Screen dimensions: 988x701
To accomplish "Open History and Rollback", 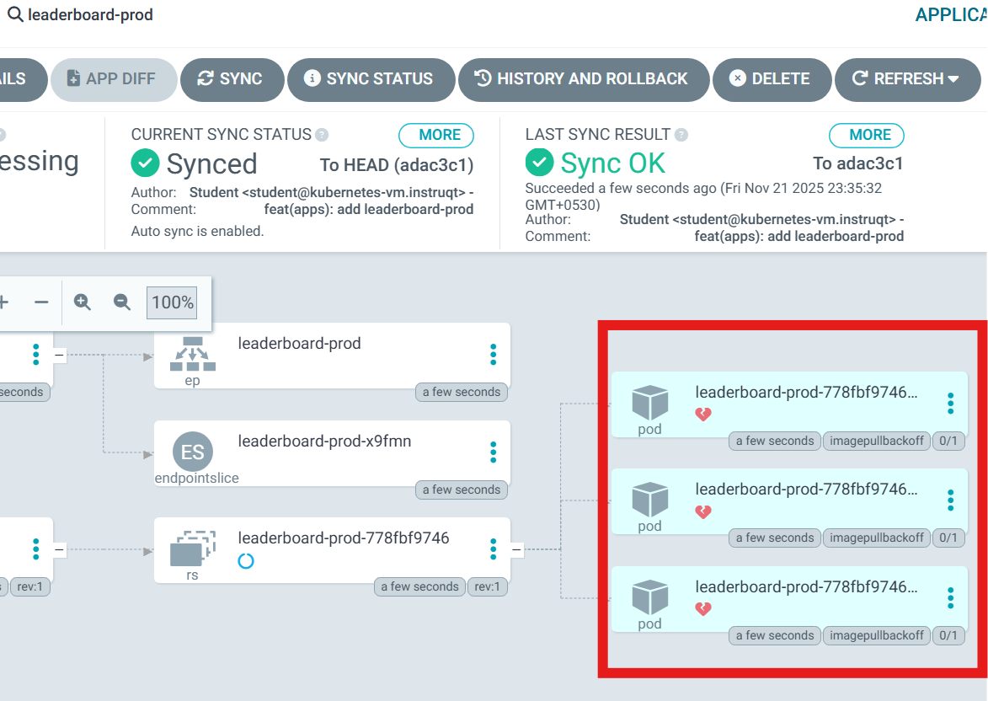I will tap(584, 79).
